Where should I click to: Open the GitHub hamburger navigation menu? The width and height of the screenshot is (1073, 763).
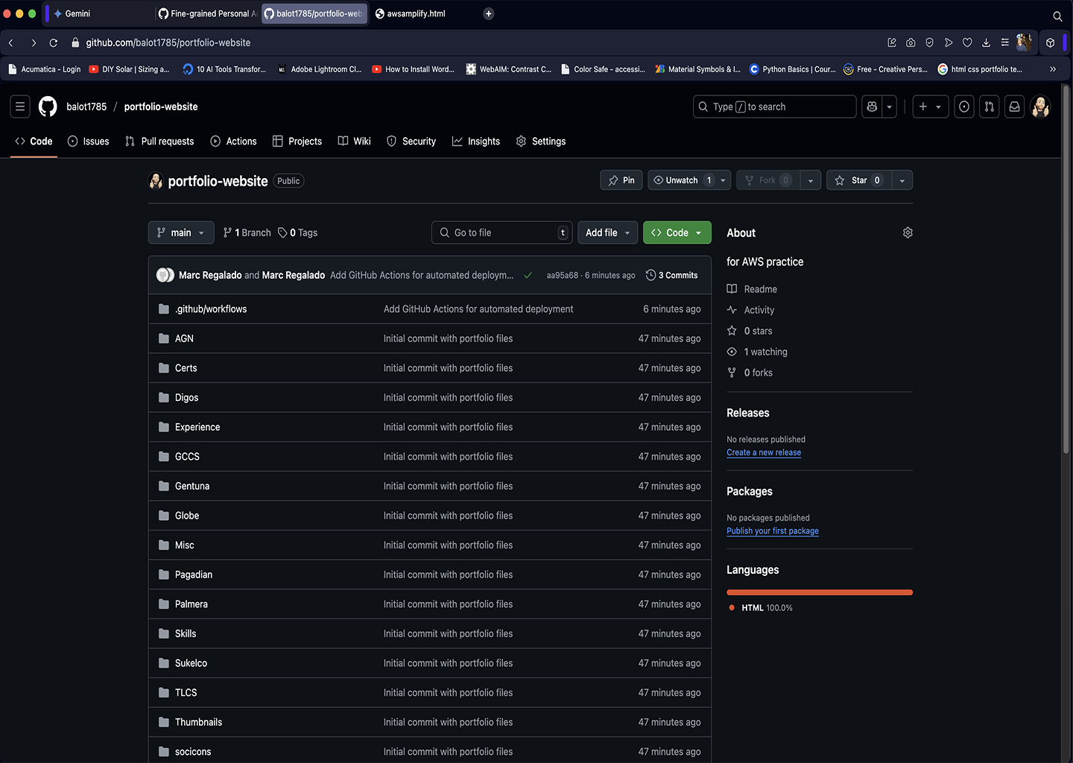20,107
